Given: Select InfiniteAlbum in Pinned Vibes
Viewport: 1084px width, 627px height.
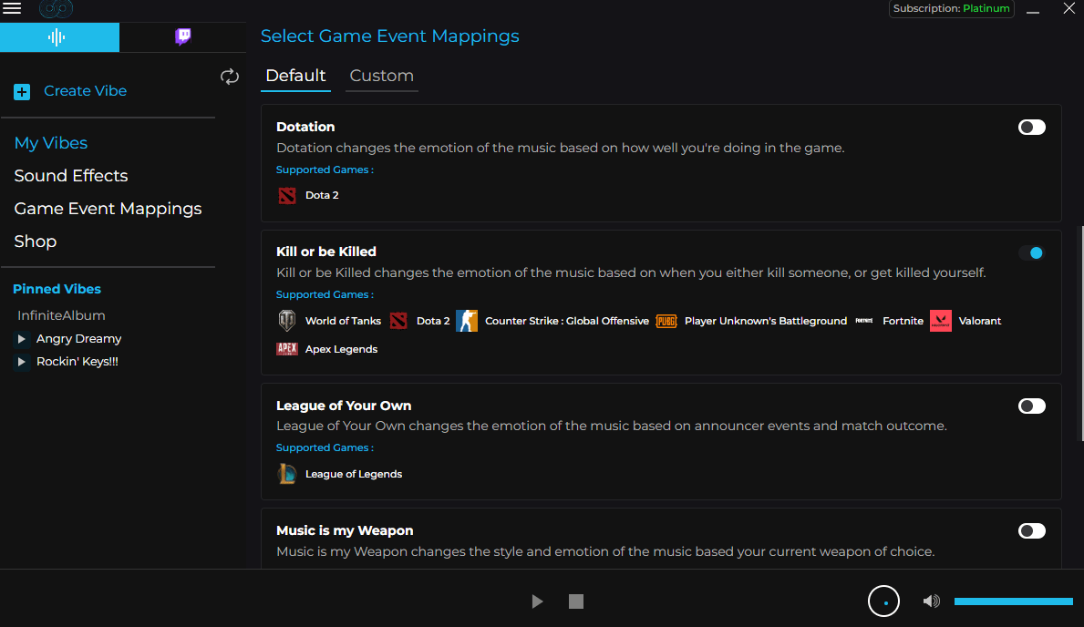Looking at the screenshot, I should pyautogui.click(x=61, y=315).
